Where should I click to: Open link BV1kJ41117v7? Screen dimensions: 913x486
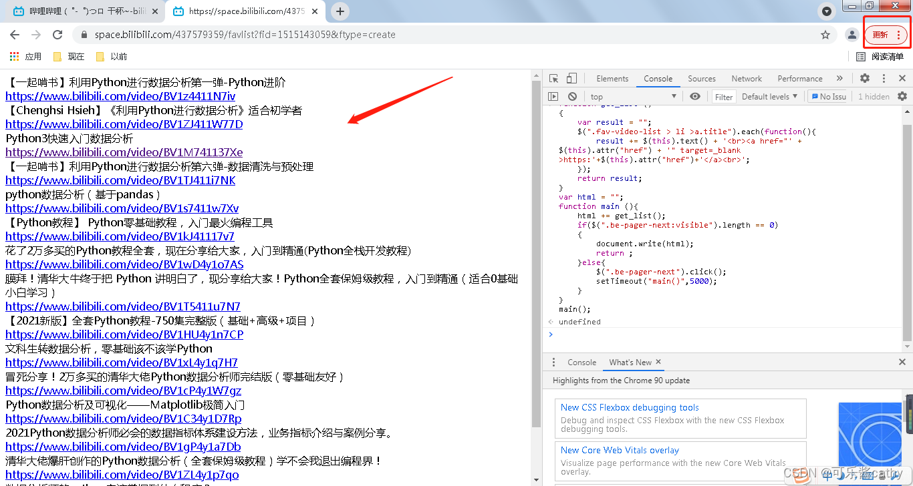coord(120,236)
